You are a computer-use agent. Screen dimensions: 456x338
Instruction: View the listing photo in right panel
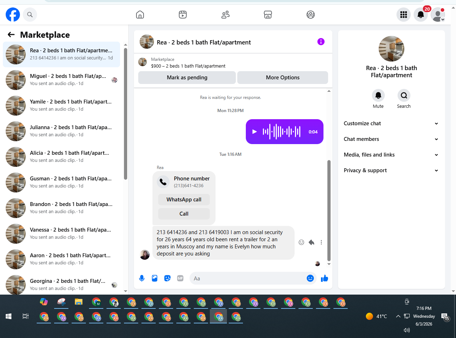coord(392,49)
